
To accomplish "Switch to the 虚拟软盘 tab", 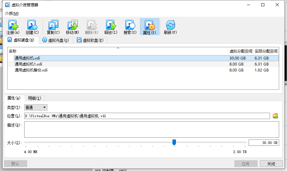I will 90,40.
